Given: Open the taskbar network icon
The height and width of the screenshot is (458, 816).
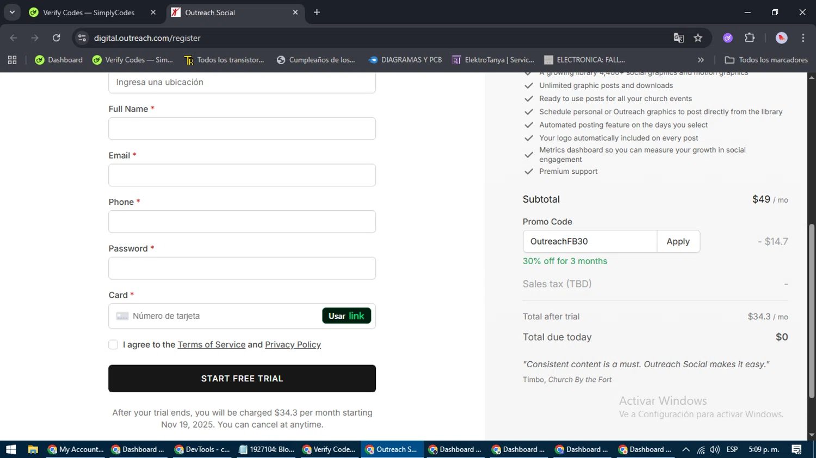Looking at the screenshot, I should (x=701, y=449).
